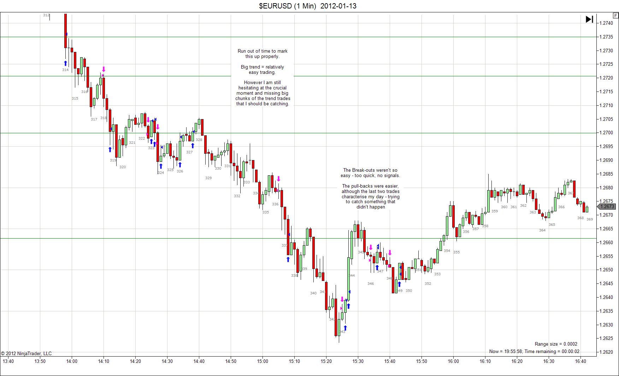
Task: Select the current price marker 1.2673
Action: [x=607, y=206]
